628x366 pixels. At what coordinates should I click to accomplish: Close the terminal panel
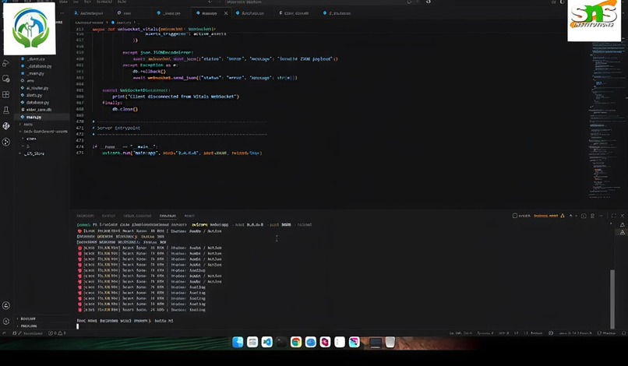[622, 216]
